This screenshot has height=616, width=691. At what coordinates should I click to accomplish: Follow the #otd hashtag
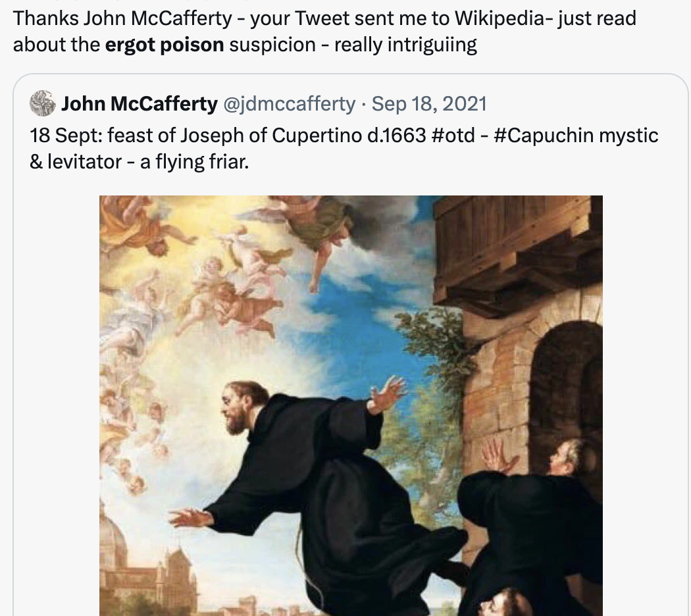coord(453,136)
